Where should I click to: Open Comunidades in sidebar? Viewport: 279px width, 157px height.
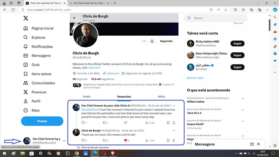click(x=39, y=83)
